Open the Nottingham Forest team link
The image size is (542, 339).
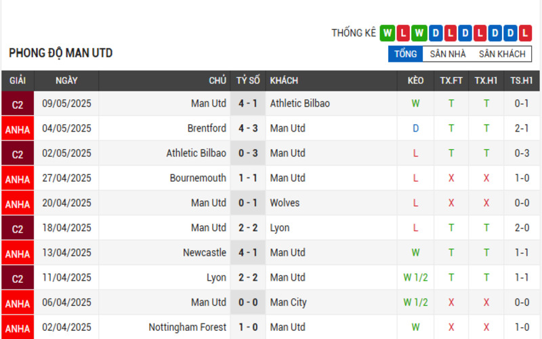[x=188, y=327]
